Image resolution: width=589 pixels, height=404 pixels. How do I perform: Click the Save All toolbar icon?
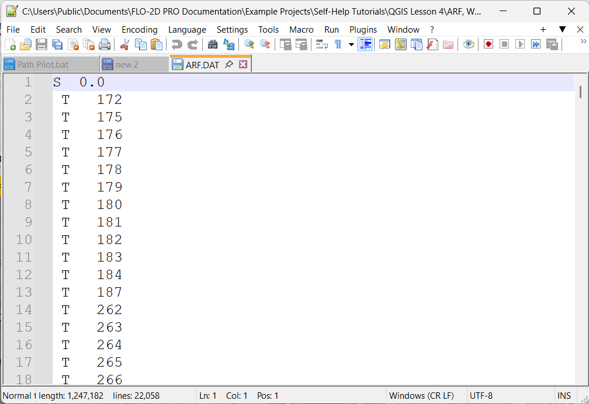point(57,44)
